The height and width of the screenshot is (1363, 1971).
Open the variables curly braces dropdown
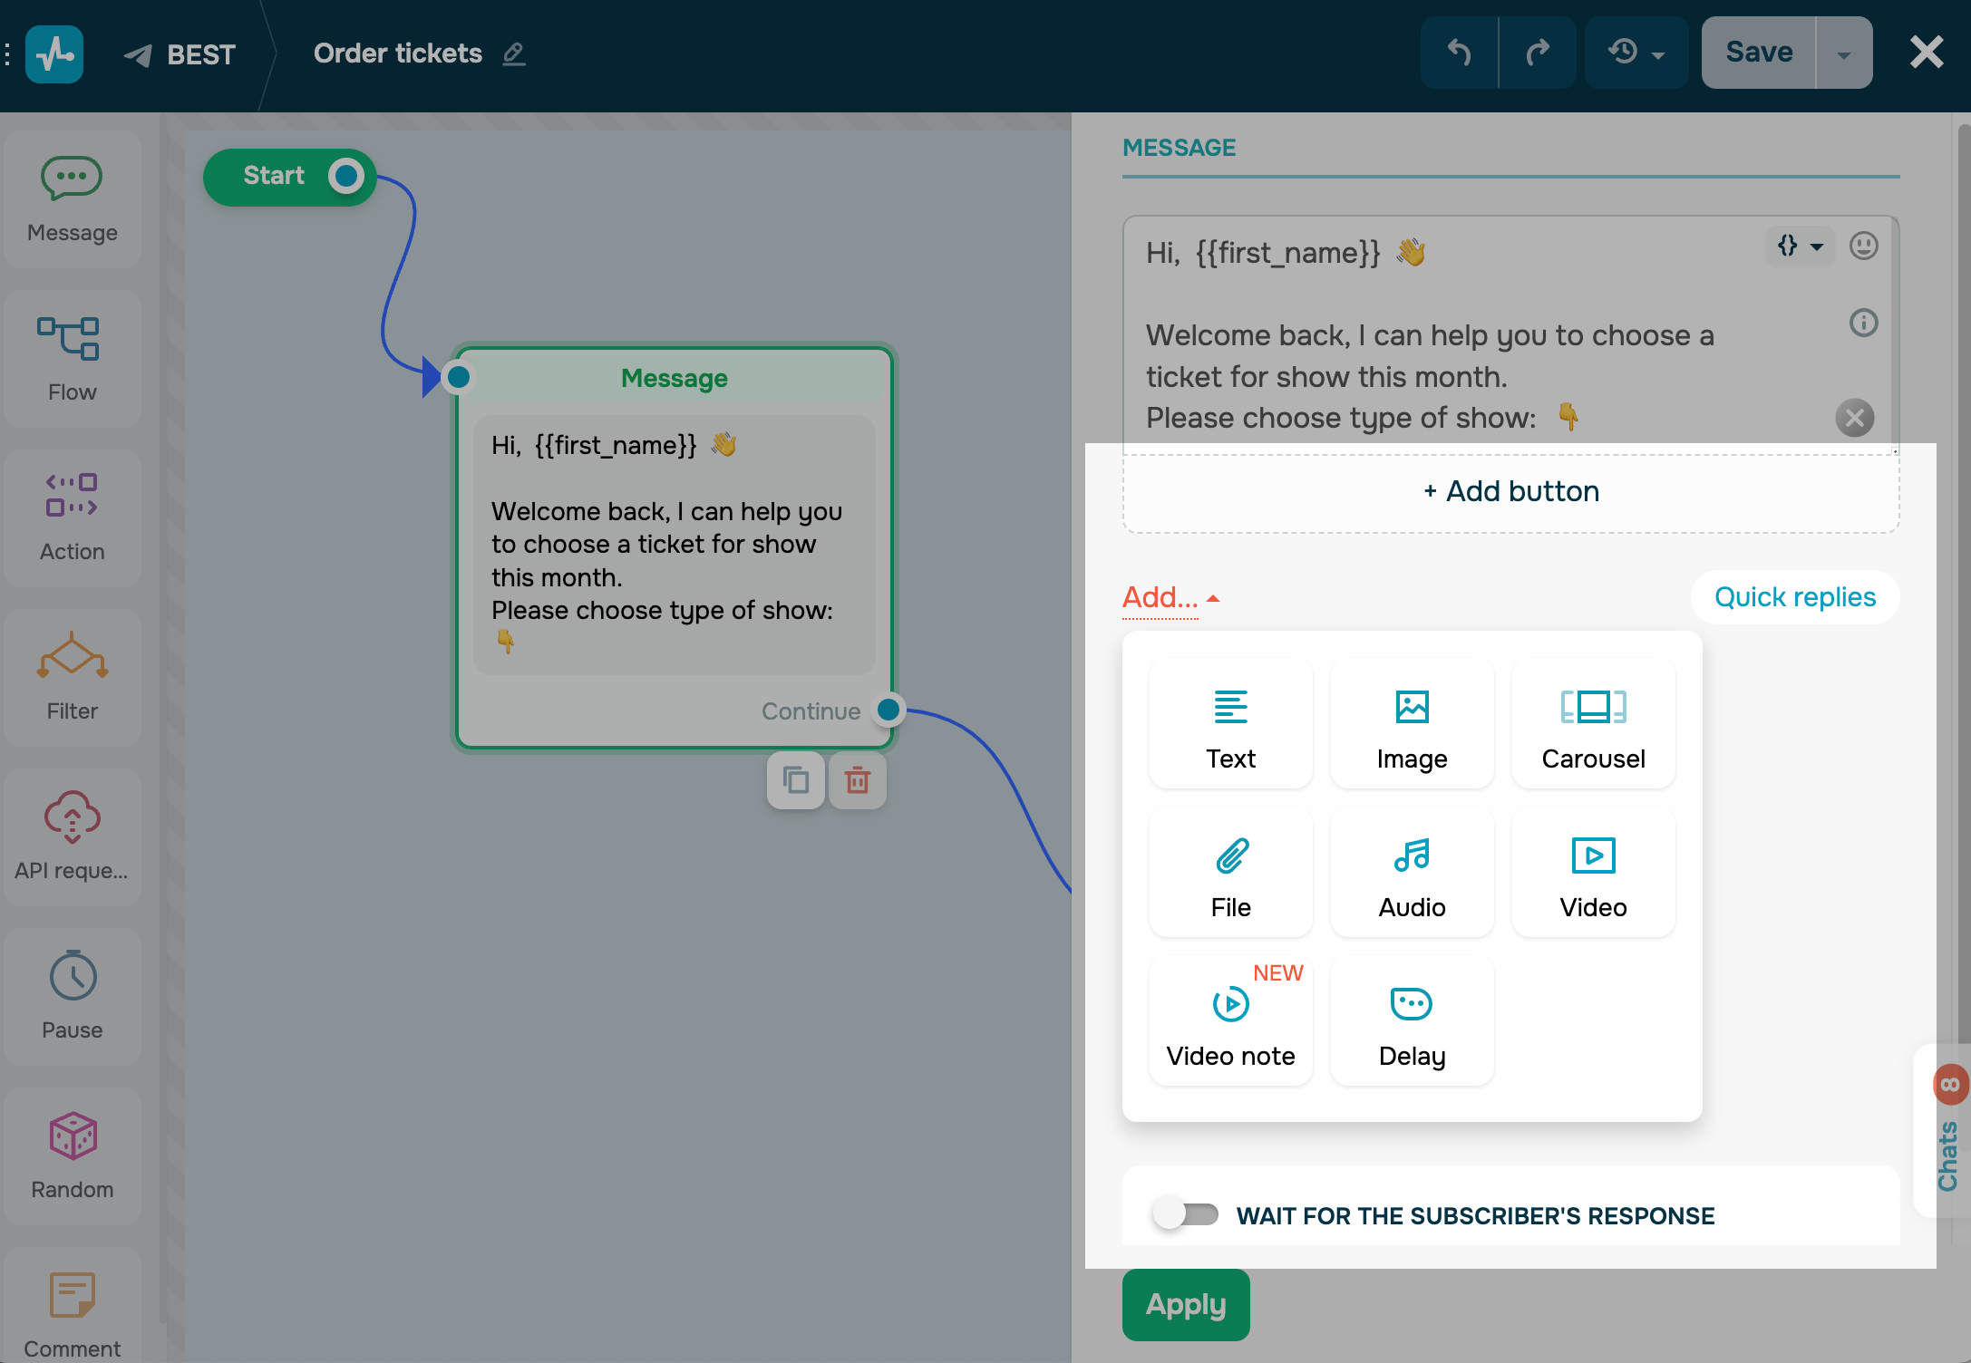[x=1800, y=246]
